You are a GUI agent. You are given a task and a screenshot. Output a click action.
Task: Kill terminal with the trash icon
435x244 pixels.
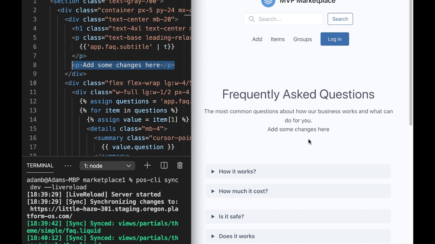(180, 165)
